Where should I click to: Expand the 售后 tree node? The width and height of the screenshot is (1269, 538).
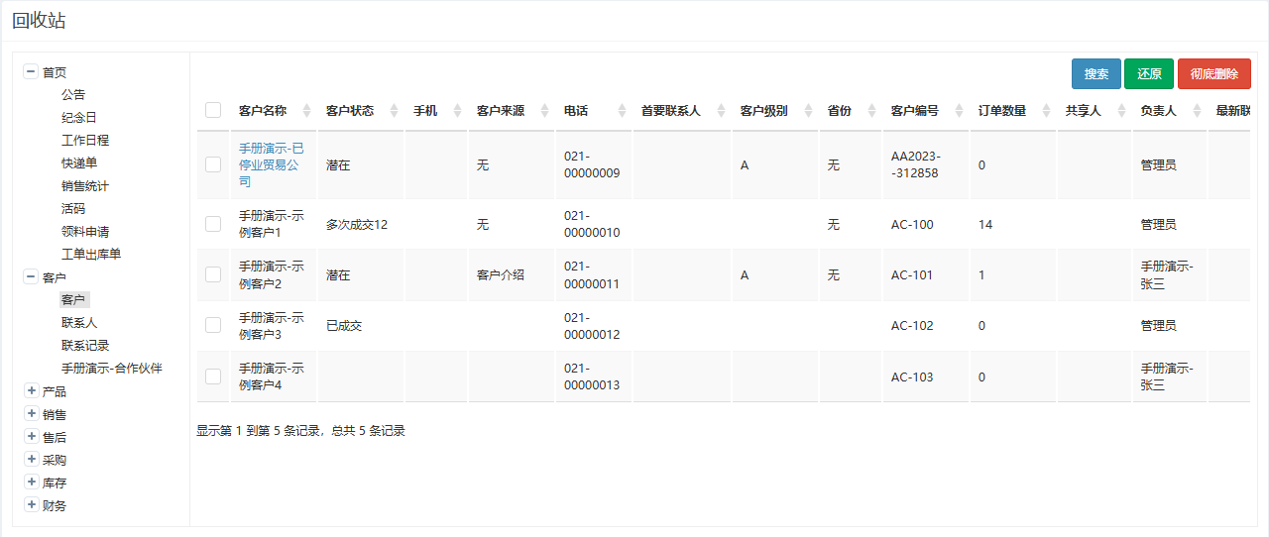(x=31, y=437)
